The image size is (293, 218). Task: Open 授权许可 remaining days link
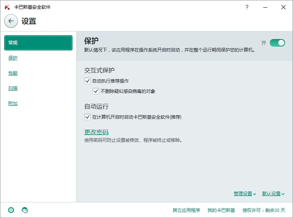point(264,210)
